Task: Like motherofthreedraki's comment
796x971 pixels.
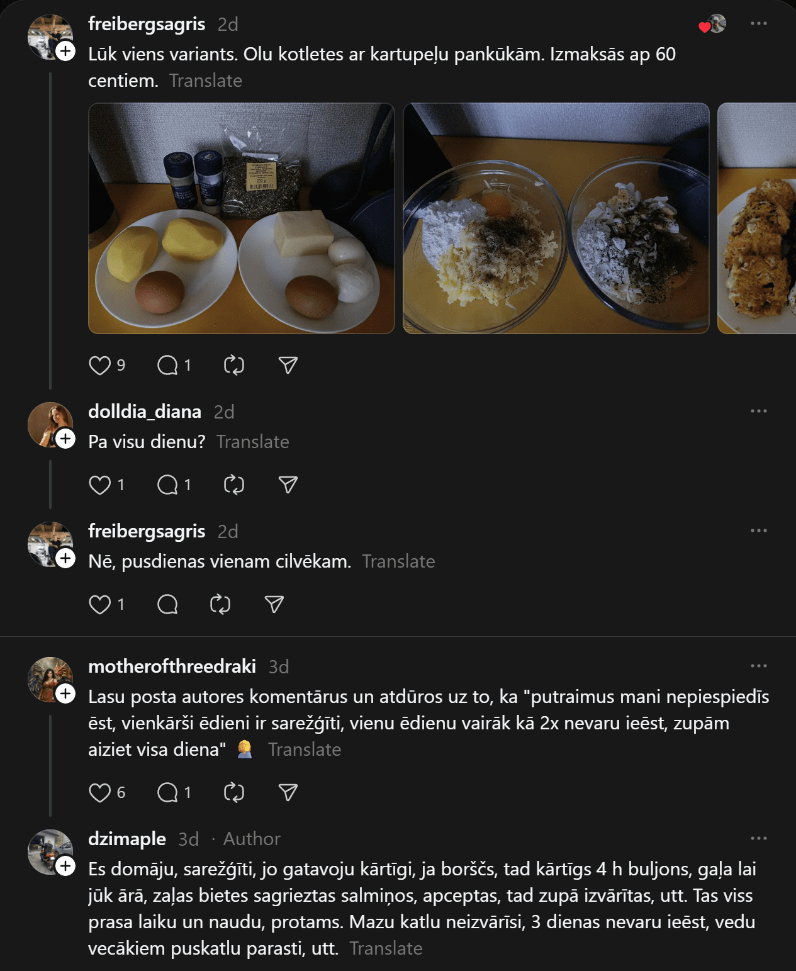Action: (x=99, y=793)
